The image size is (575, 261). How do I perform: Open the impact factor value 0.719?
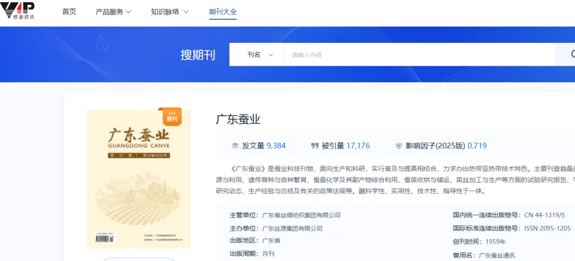click(x=477, y=146)
